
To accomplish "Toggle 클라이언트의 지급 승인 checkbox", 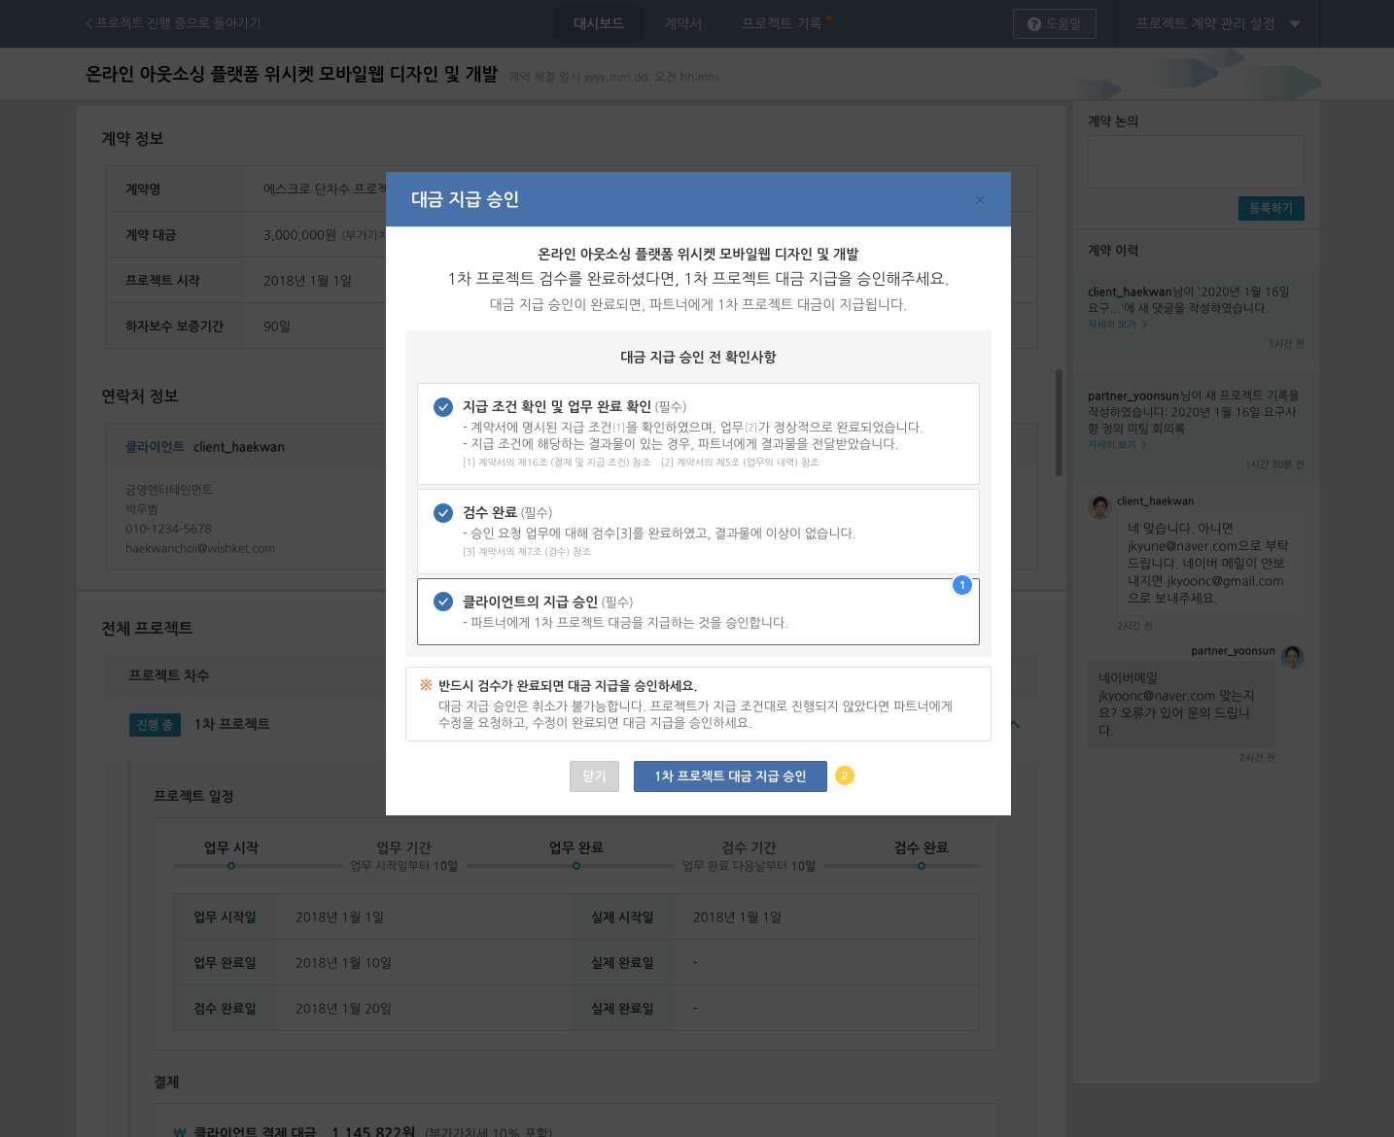I will [443, 602].
